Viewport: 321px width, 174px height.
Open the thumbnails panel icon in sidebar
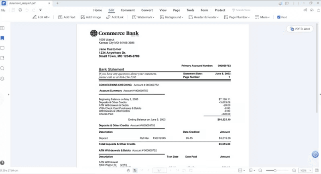pyautogui.click(x=2, y=28)
